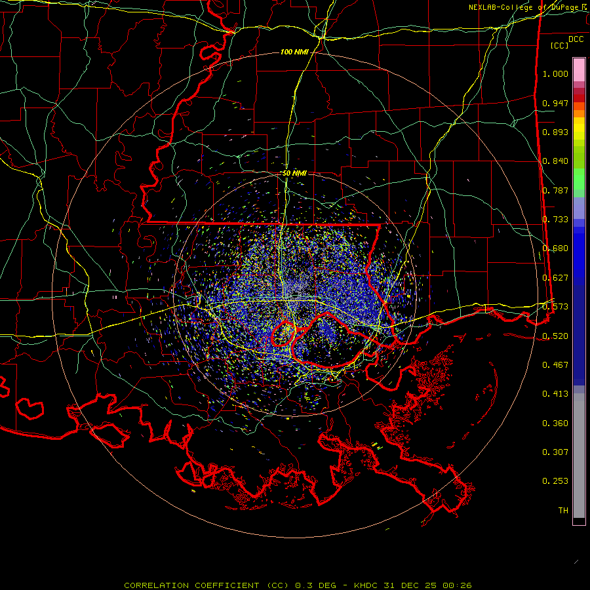Screen dimensions: 590x590
Task: Select the 0.467 scale value
Action: click(x=555, y=365)
